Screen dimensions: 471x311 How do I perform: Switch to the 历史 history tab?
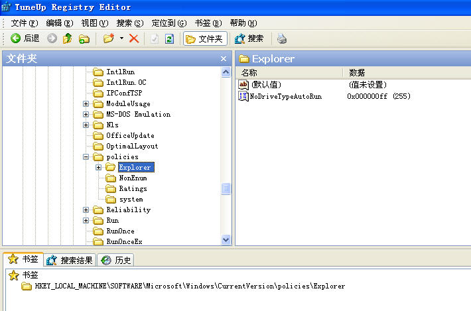[x=115, y=260]
